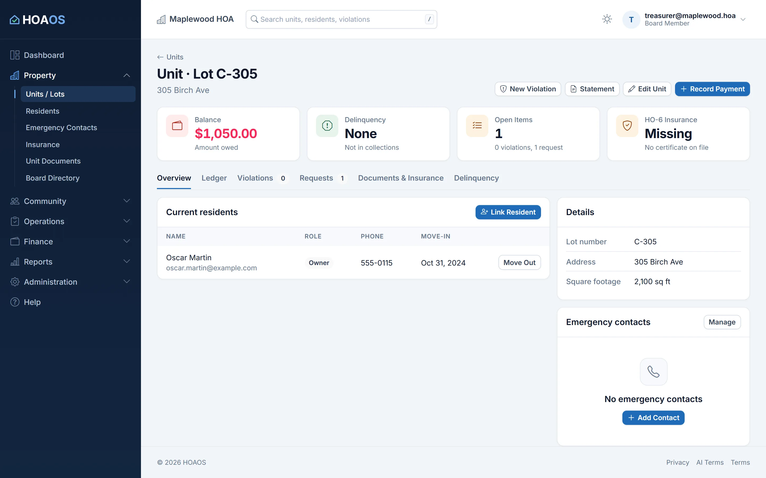Screen dimensions: 766x478
Task: Expand the Community section chevron
Action: 127,201
